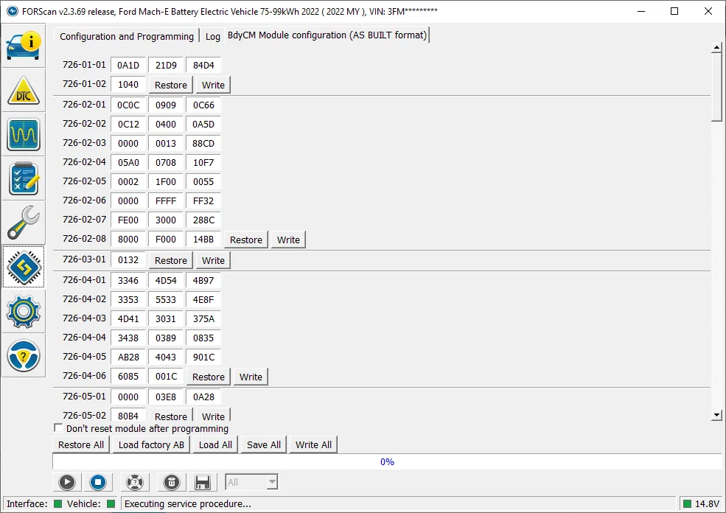Click the floppy disk save icon

coord(203,483)
